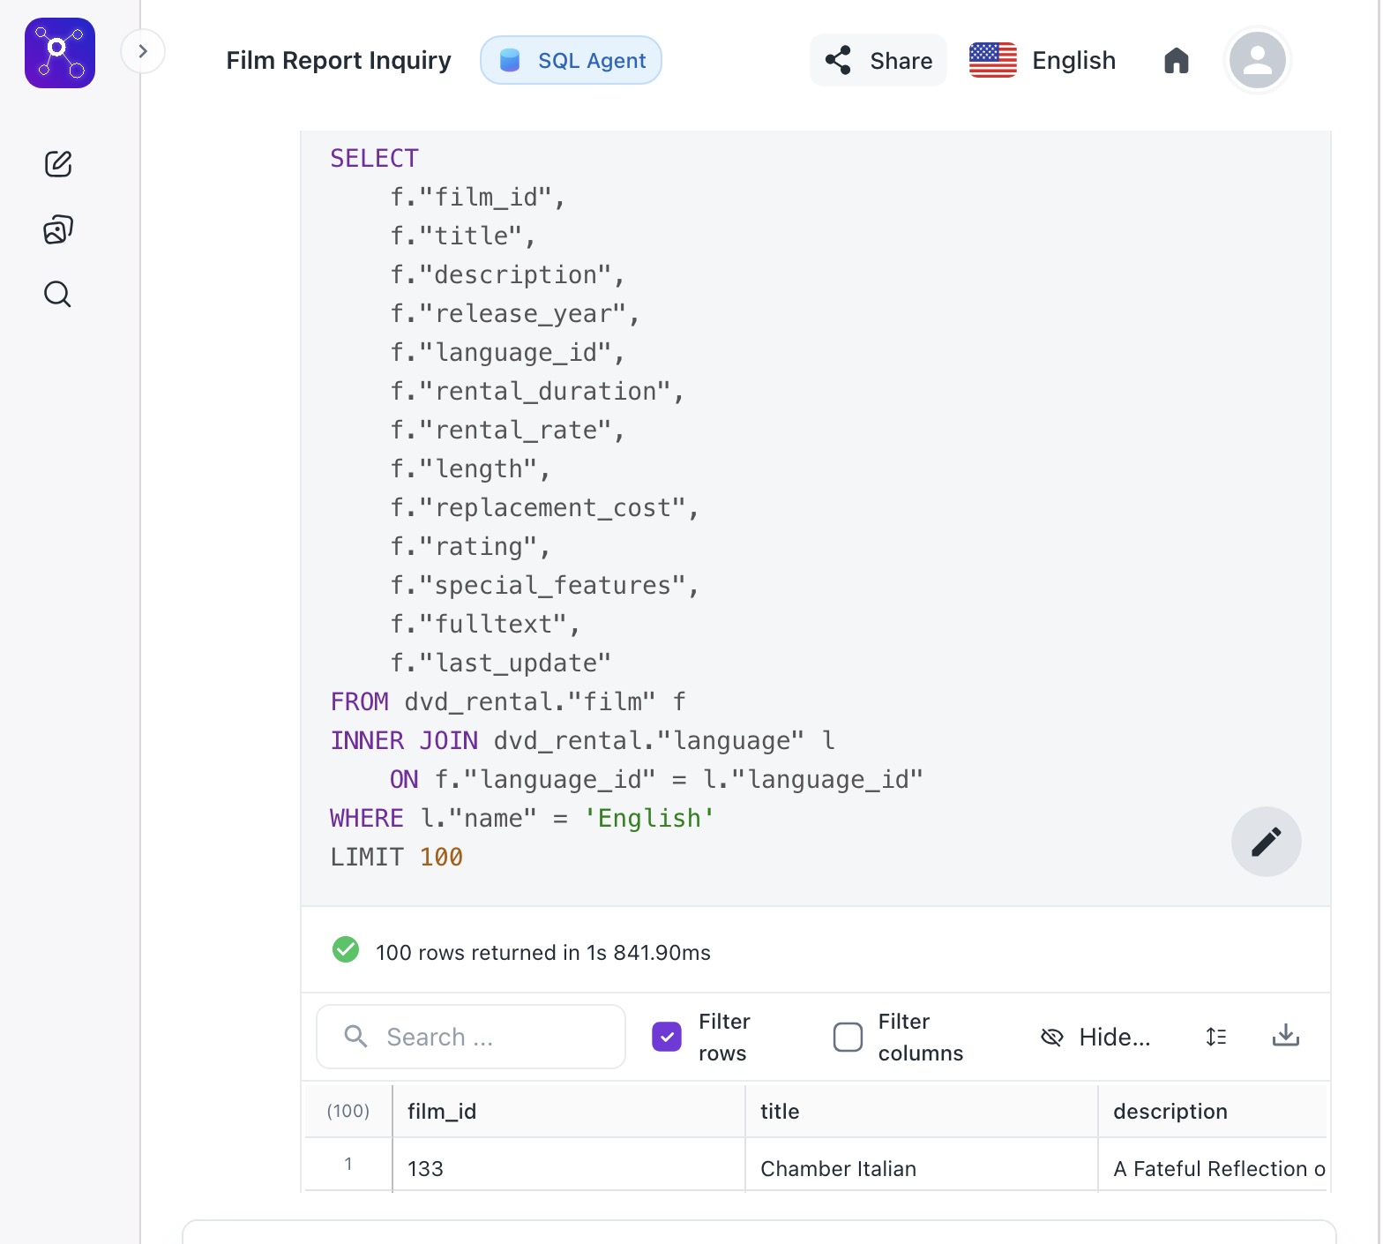Expand the sidebar with chevron arrow
This screenshot has width=1383, height=1244.
click(143, 51)
